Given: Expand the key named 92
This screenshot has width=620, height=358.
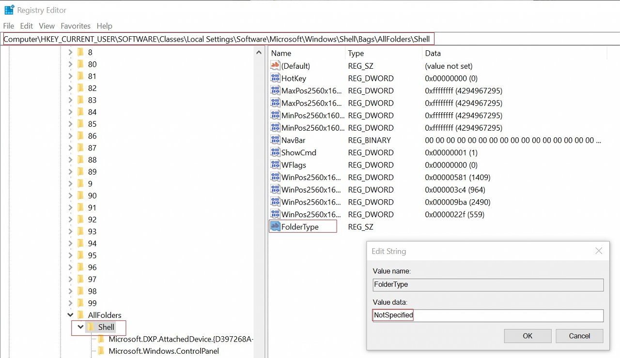Looking at the screenshot, I should (70, 220).
